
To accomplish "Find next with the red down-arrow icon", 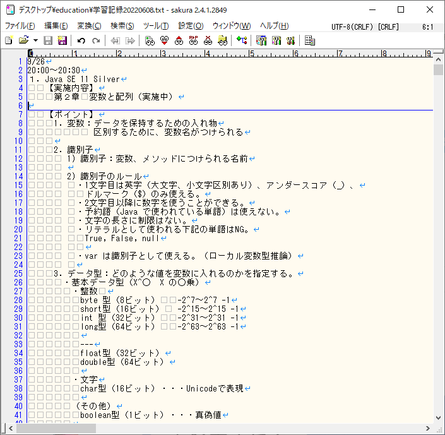I will (164, 41).
